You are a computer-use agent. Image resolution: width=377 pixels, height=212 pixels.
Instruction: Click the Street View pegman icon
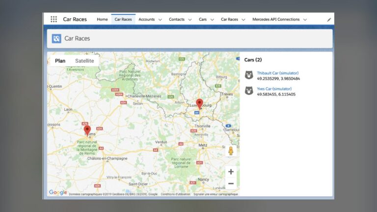tap(231, 151)
